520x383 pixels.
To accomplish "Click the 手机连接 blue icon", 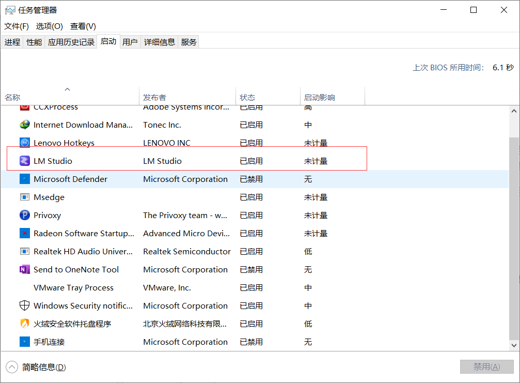I will coord(25,342).
